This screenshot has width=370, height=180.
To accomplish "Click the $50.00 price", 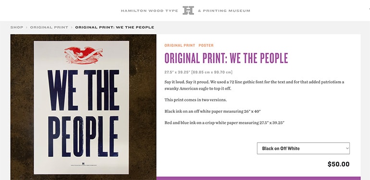I will 339,164.
